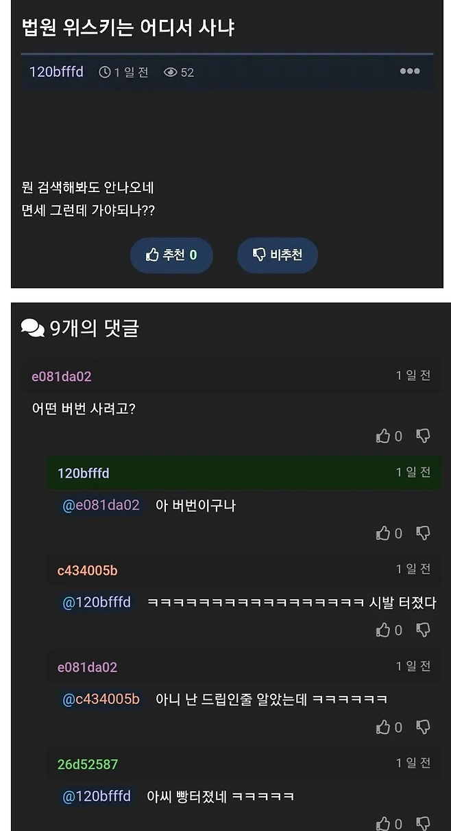
Task: Open the @120bfffd mention in 26d52587's comment
Action: click(x=97, y=795)
